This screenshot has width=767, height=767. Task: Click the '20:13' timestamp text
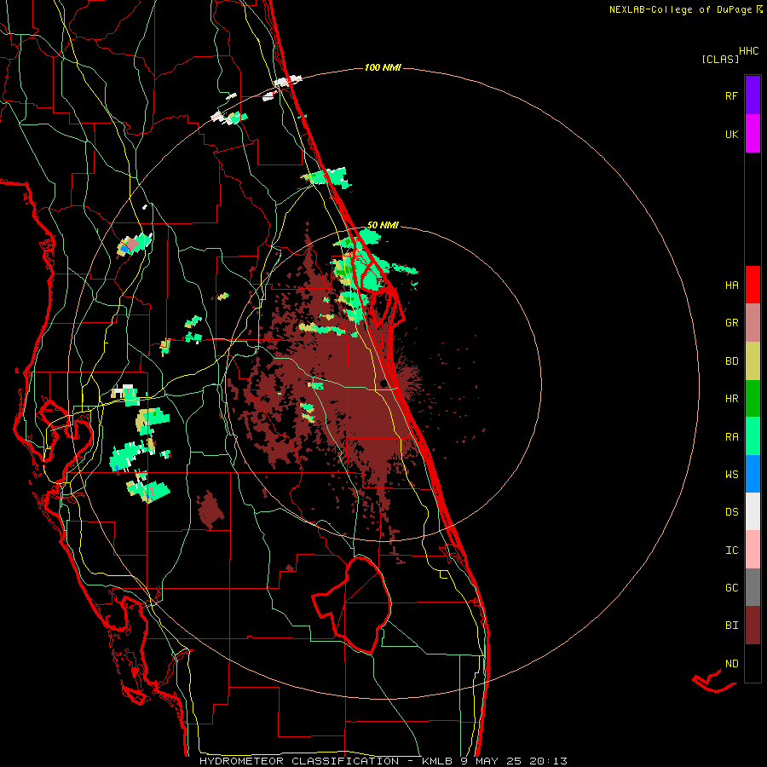point(548,761)
